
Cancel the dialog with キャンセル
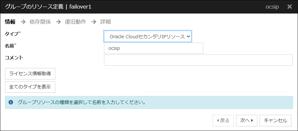275,120
